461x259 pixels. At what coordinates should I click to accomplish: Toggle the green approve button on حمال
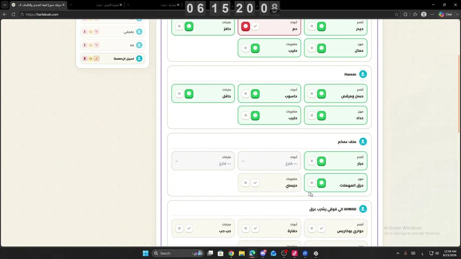(x=322, y=48)
